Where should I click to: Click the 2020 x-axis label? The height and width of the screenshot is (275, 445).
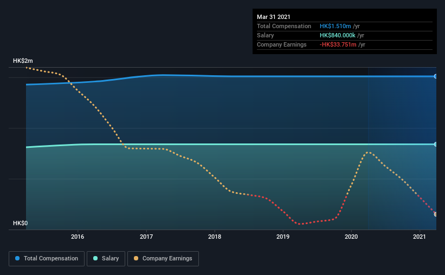click(351, 237)
